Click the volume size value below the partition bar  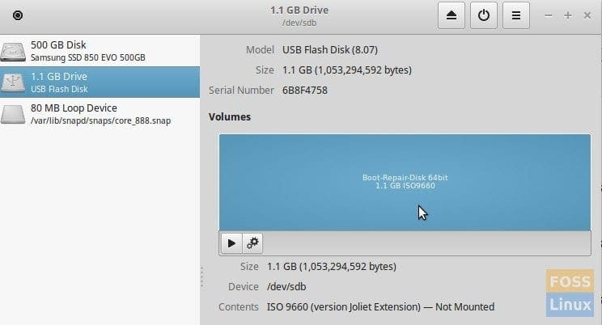point(331,266)
